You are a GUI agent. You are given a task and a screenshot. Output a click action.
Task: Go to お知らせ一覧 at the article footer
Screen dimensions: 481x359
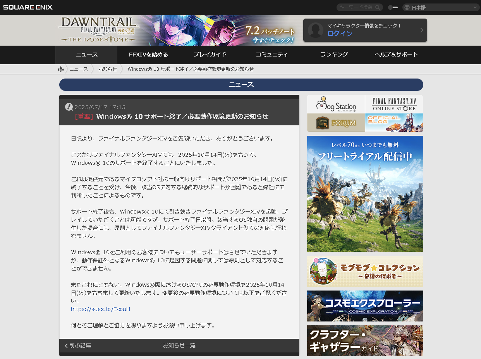(179, 346)
